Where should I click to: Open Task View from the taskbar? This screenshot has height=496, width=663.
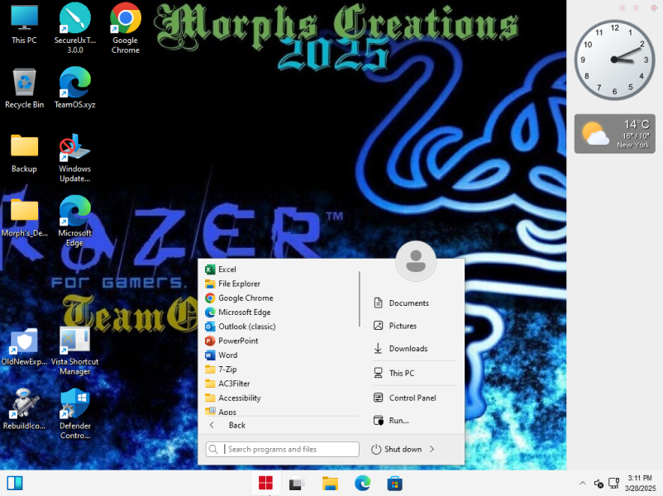click(x=297, y=484)
